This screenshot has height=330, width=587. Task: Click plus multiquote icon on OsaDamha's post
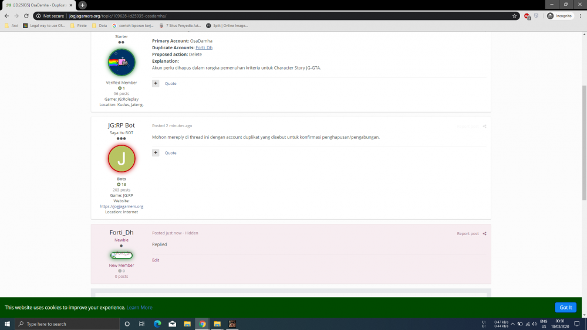pyautogui.click(x=156, y=83)
